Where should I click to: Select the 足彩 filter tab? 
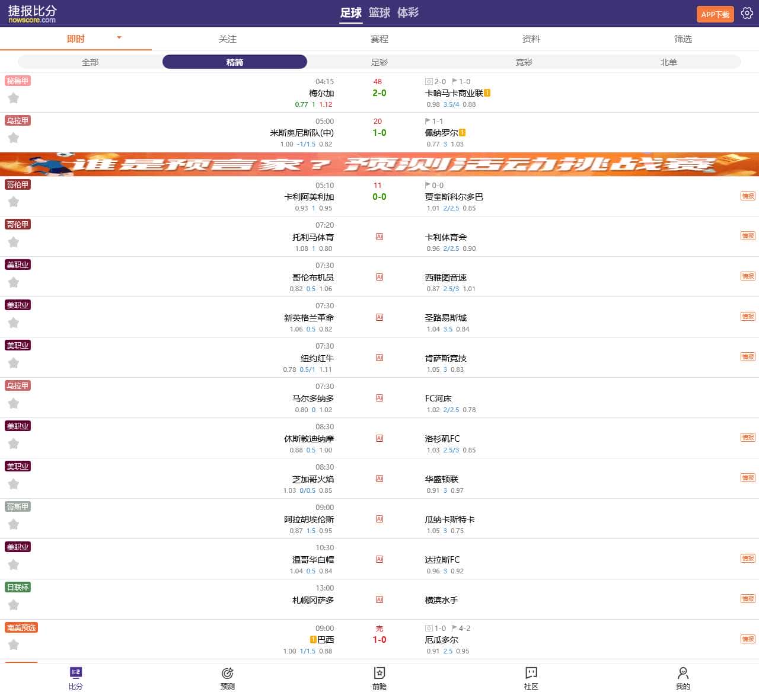pos(379,61)
